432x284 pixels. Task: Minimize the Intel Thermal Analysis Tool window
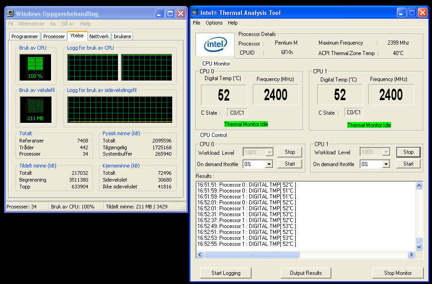point(401,13)
